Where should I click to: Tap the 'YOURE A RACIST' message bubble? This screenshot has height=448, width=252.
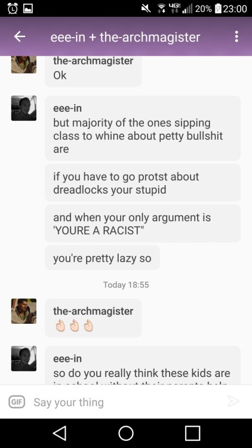click(x=143, y=224)
